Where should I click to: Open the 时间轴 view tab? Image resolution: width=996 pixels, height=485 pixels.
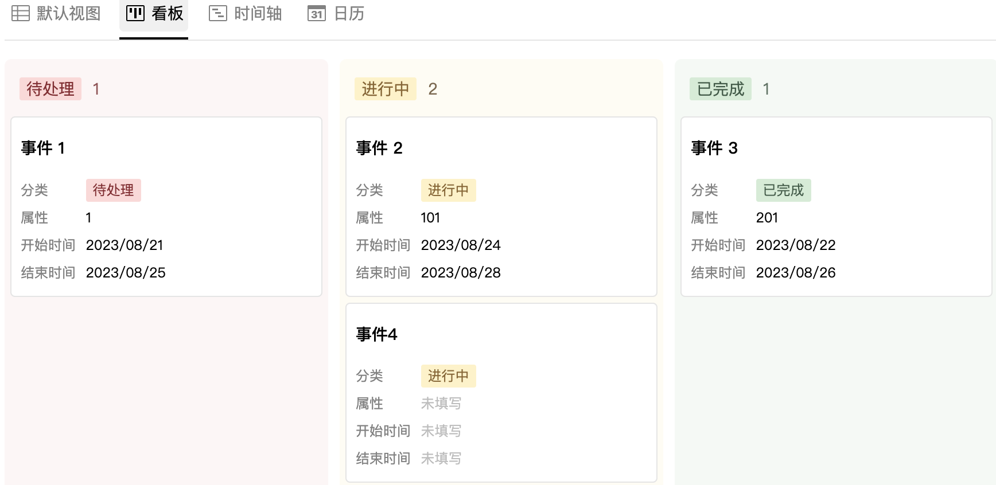coord(246,13)
